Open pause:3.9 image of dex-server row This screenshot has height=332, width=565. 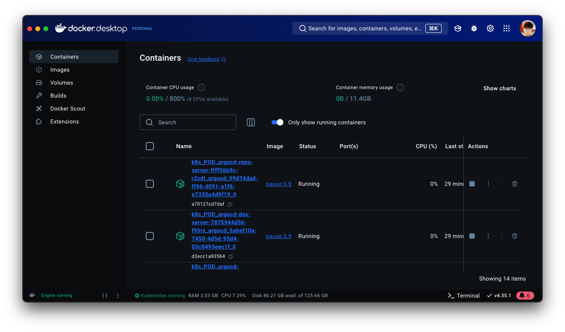click(x=278, y=236)
